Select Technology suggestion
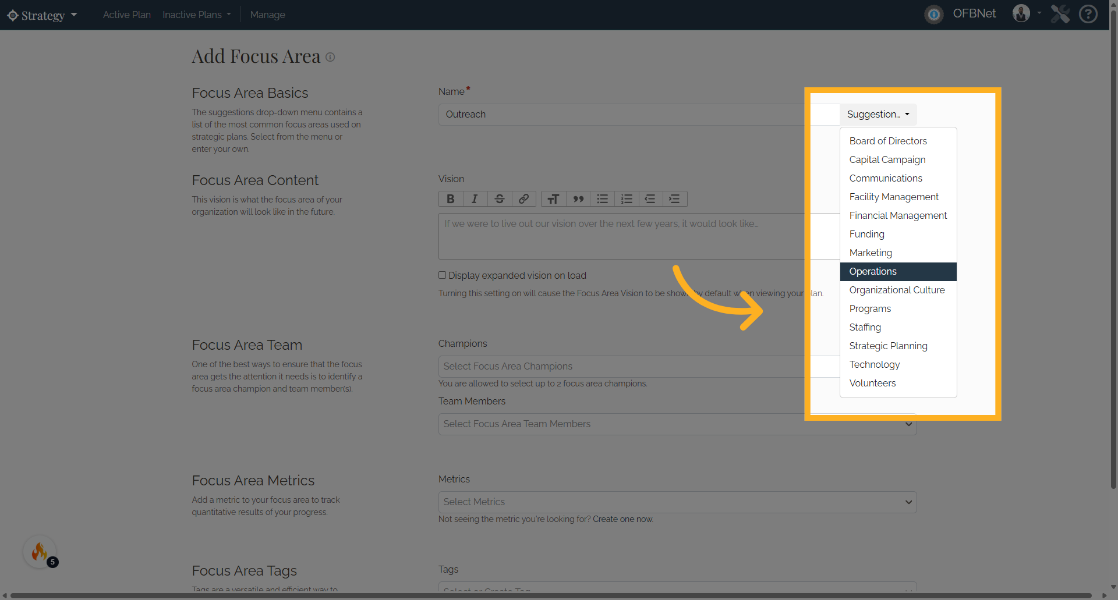1118x600 pixels. (x=898, y=364)
